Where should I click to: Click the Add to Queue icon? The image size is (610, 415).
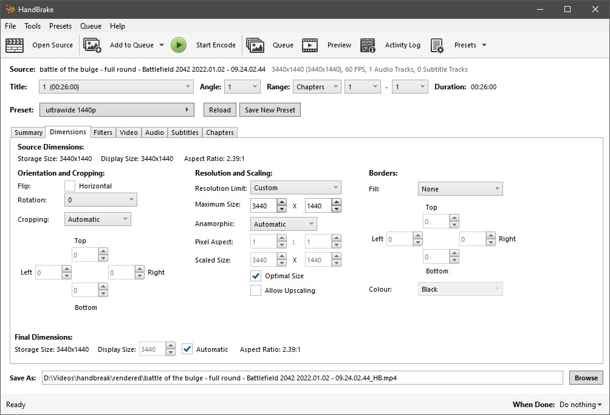pyautogui.click(x=92, y=45)
